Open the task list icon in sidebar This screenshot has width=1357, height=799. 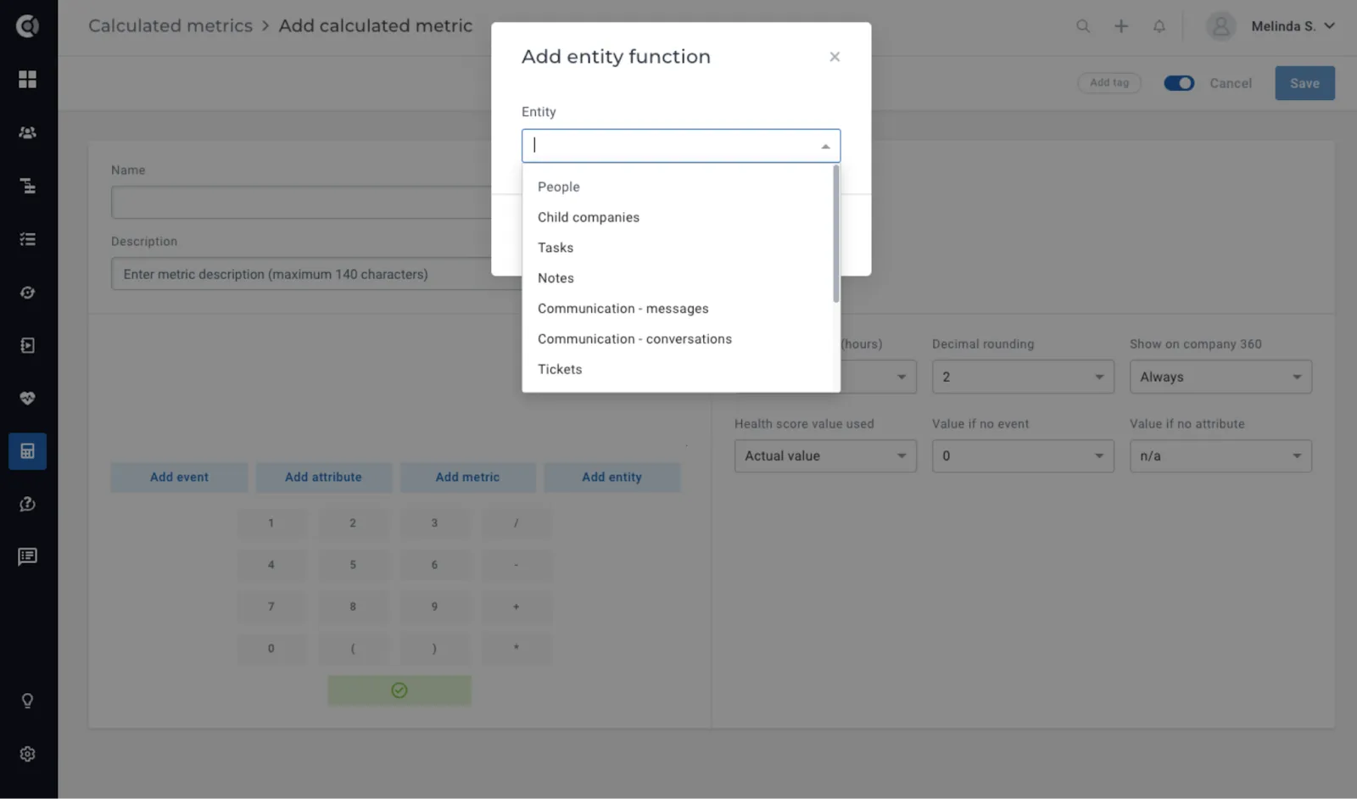click(27, 239)
